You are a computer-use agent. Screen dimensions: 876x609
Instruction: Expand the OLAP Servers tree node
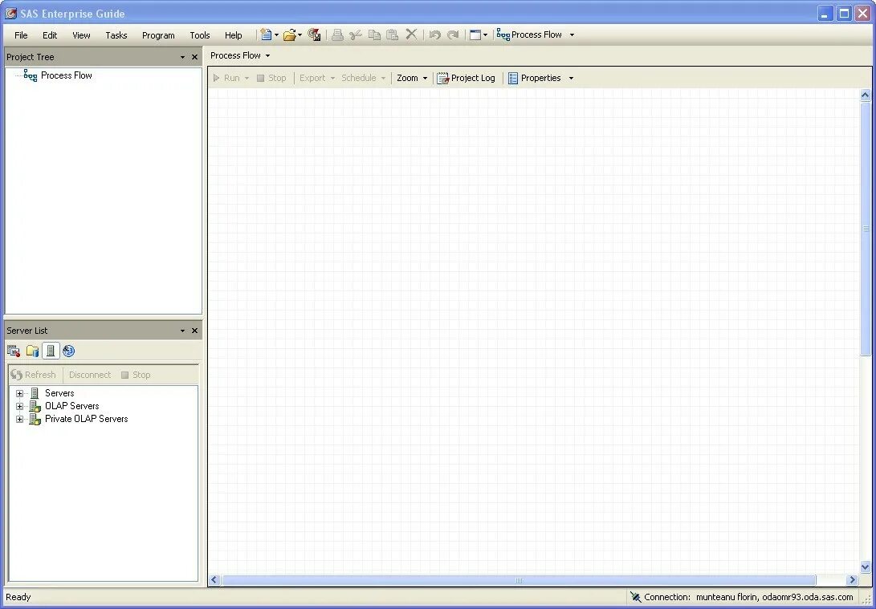[x=19, y=406]
